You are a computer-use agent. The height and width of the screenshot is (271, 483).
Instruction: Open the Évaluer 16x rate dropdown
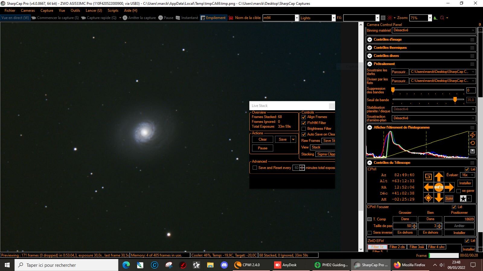467,175
